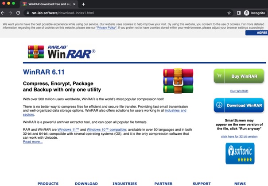The width and height of the screenshot is (268, 186).
Task: Click the browser forward arrow
Action: pos(10,13)
